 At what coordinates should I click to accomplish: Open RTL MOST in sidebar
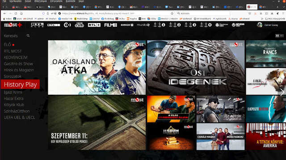pos(13,51)
